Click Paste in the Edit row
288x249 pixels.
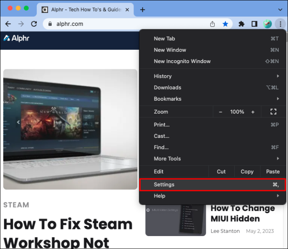pyautogui.click(x=273, y=172)
